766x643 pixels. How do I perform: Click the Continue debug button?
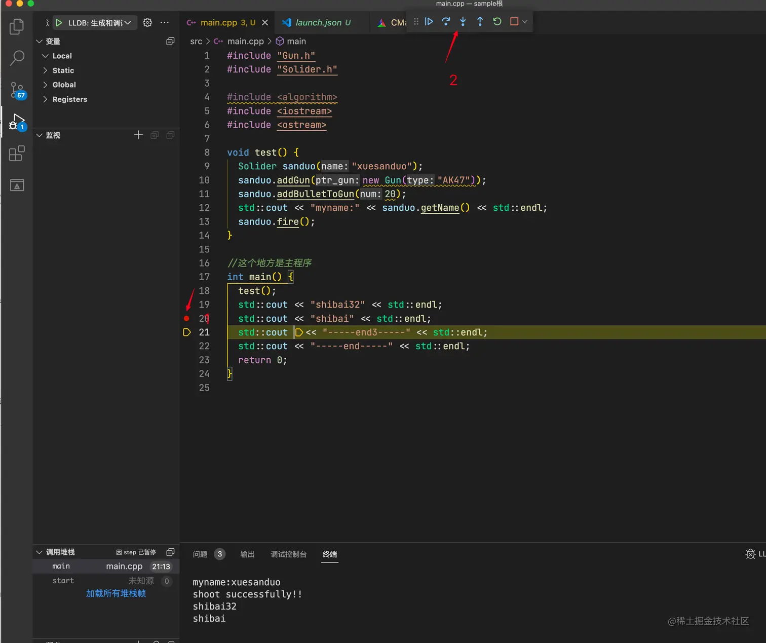(429, 22)
